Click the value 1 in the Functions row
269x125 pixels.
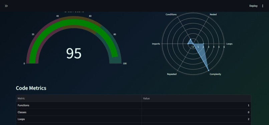[x=248, y=105]
